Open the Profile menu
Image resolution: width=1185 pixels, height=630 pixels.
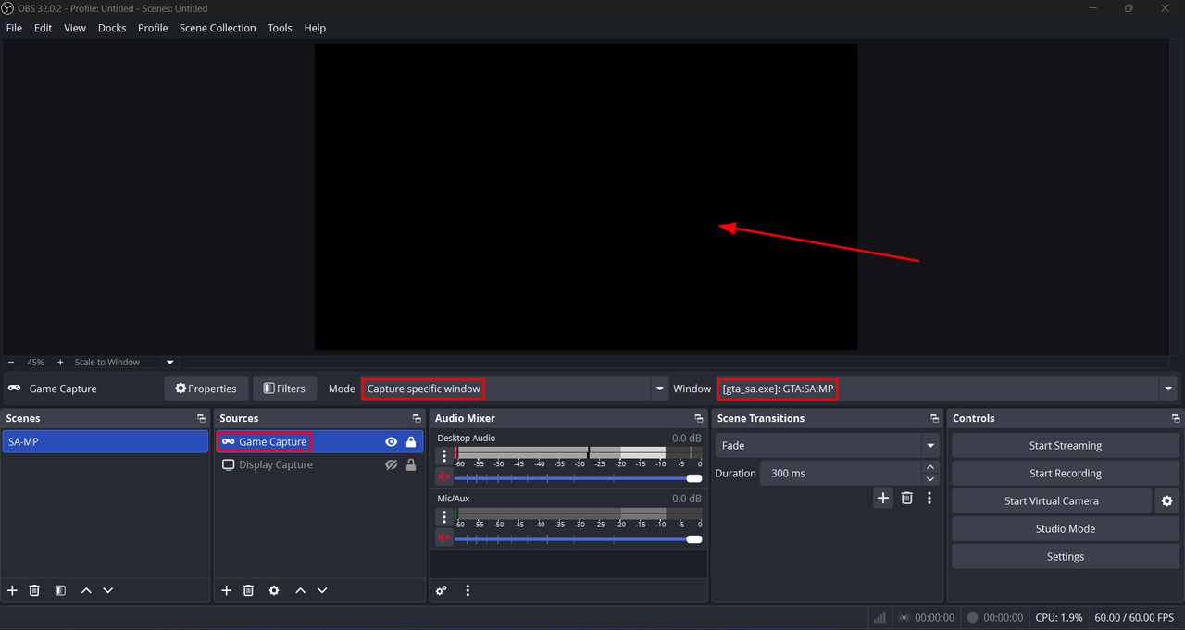153,28
